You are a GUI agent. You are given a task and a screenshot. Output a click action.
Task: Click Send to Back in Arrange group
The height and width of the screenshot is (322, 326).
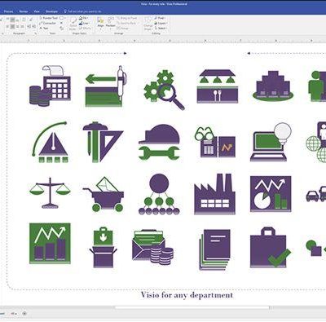(x=127, y=23)
